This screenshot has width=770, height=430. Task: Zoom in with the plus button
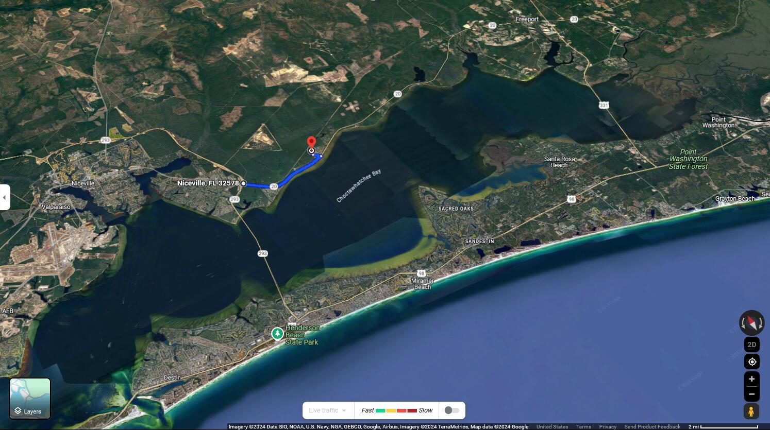[752, 379]
